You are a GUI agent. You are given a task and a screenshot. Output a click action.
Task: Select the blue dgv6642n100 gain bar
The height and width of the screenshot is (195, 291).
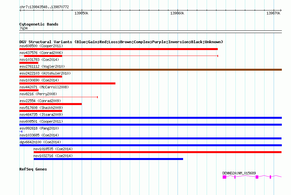click(151, 145)
